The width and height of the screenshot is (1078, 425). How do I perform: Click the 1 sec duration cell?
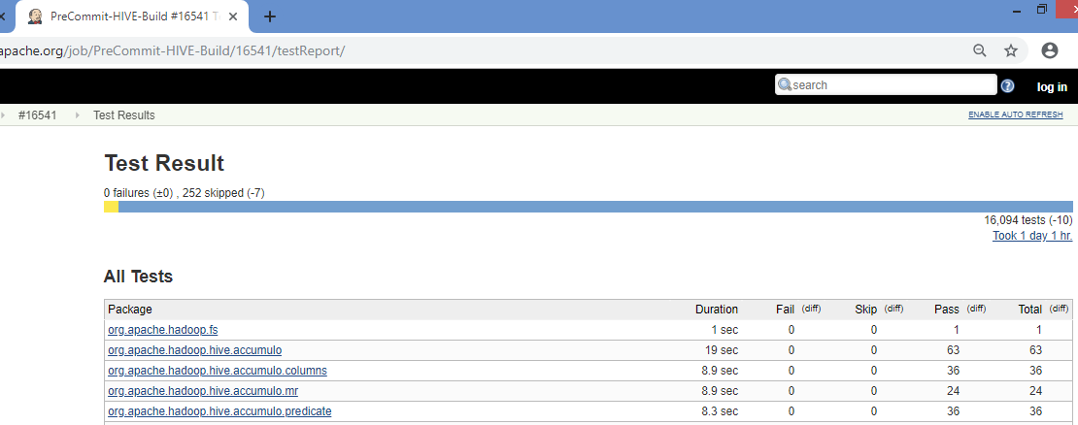pyautogui.click(x=724, y=330)
